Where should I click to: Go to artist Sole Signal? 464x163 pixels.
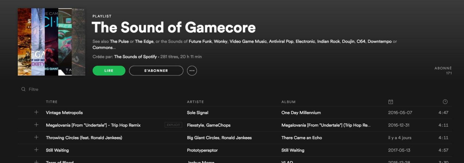(197, 113)
